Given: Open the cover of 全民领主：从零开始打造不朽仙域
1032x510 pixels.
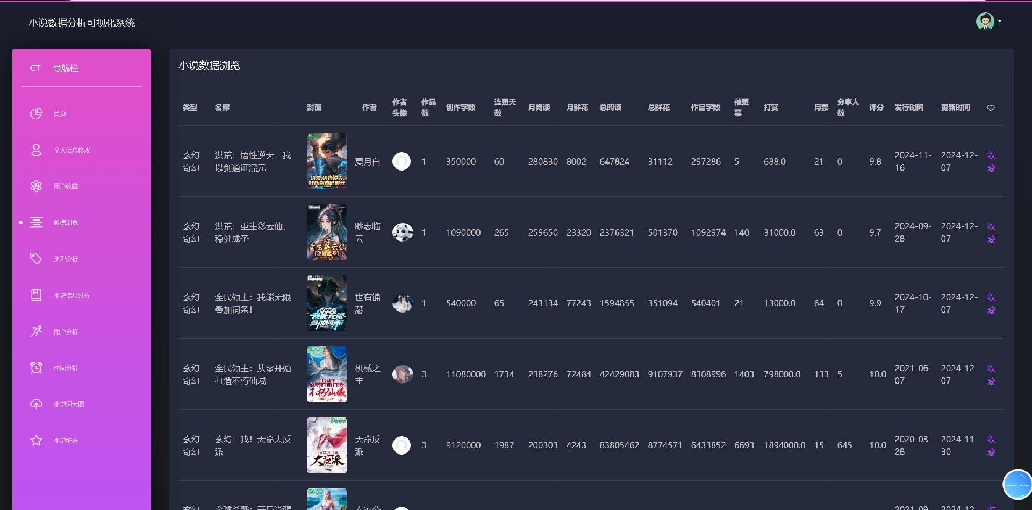Looking at the screenshot, I should point(327,374).
